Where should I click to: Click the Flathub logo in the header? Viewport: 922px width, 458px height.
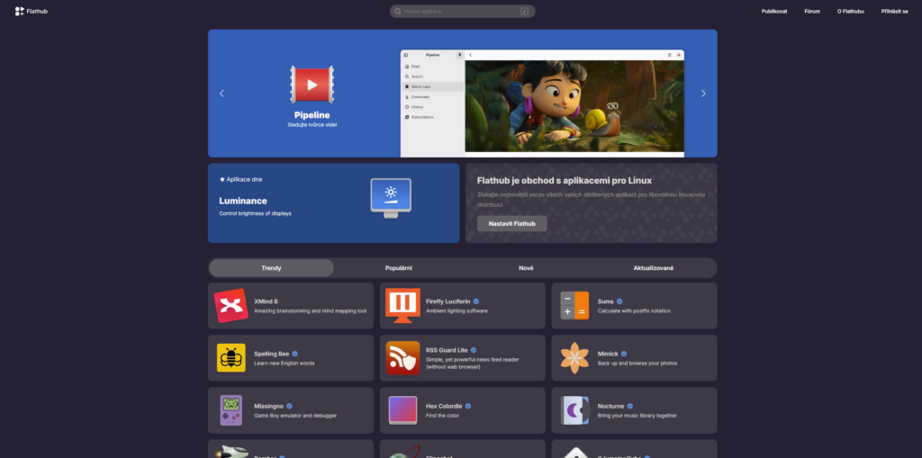(32, 11)
